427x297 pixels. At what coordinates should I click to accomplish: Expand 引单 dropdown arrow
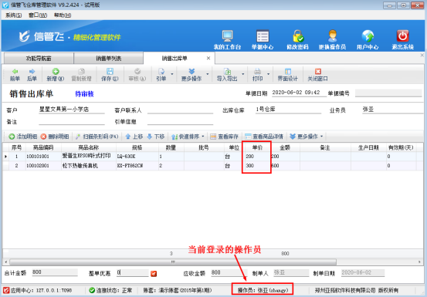click(172, 74)
